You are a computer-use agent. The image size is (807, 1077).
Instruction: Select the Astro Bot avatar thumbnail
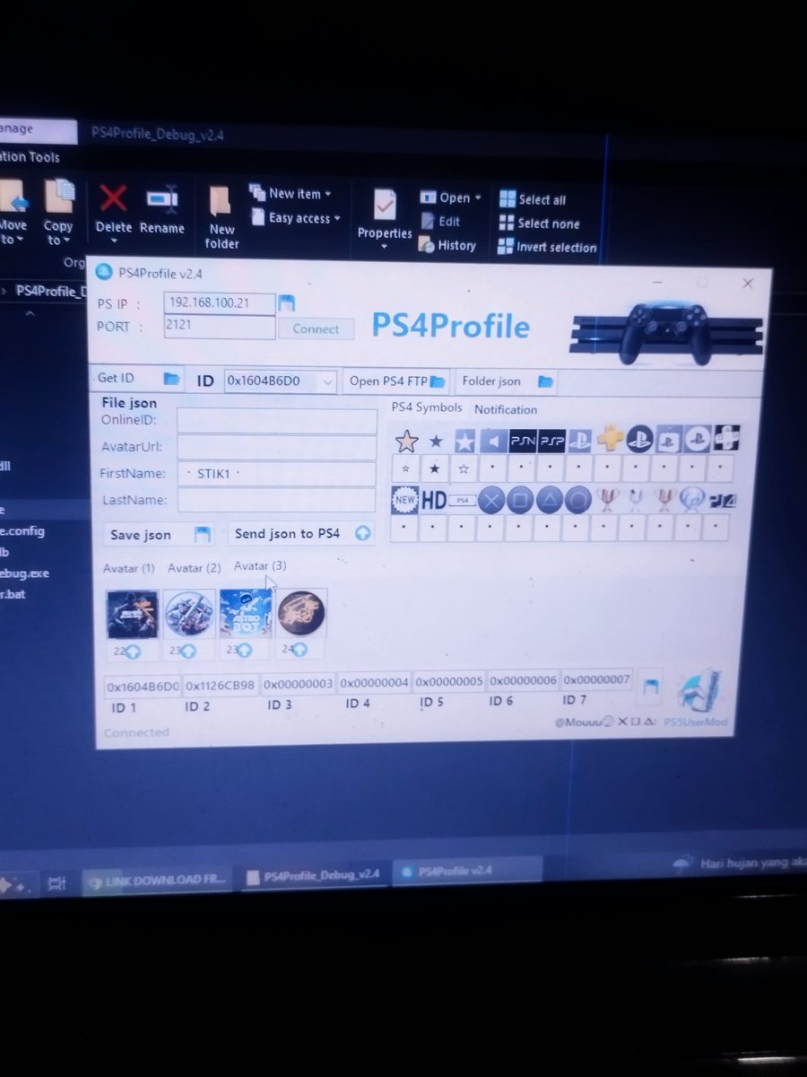pyautogui.click(x=246, y=615)
